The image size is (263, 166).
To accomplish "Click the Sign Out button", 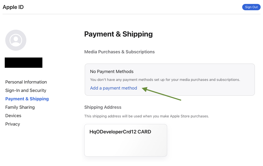I will coord(251,7).
